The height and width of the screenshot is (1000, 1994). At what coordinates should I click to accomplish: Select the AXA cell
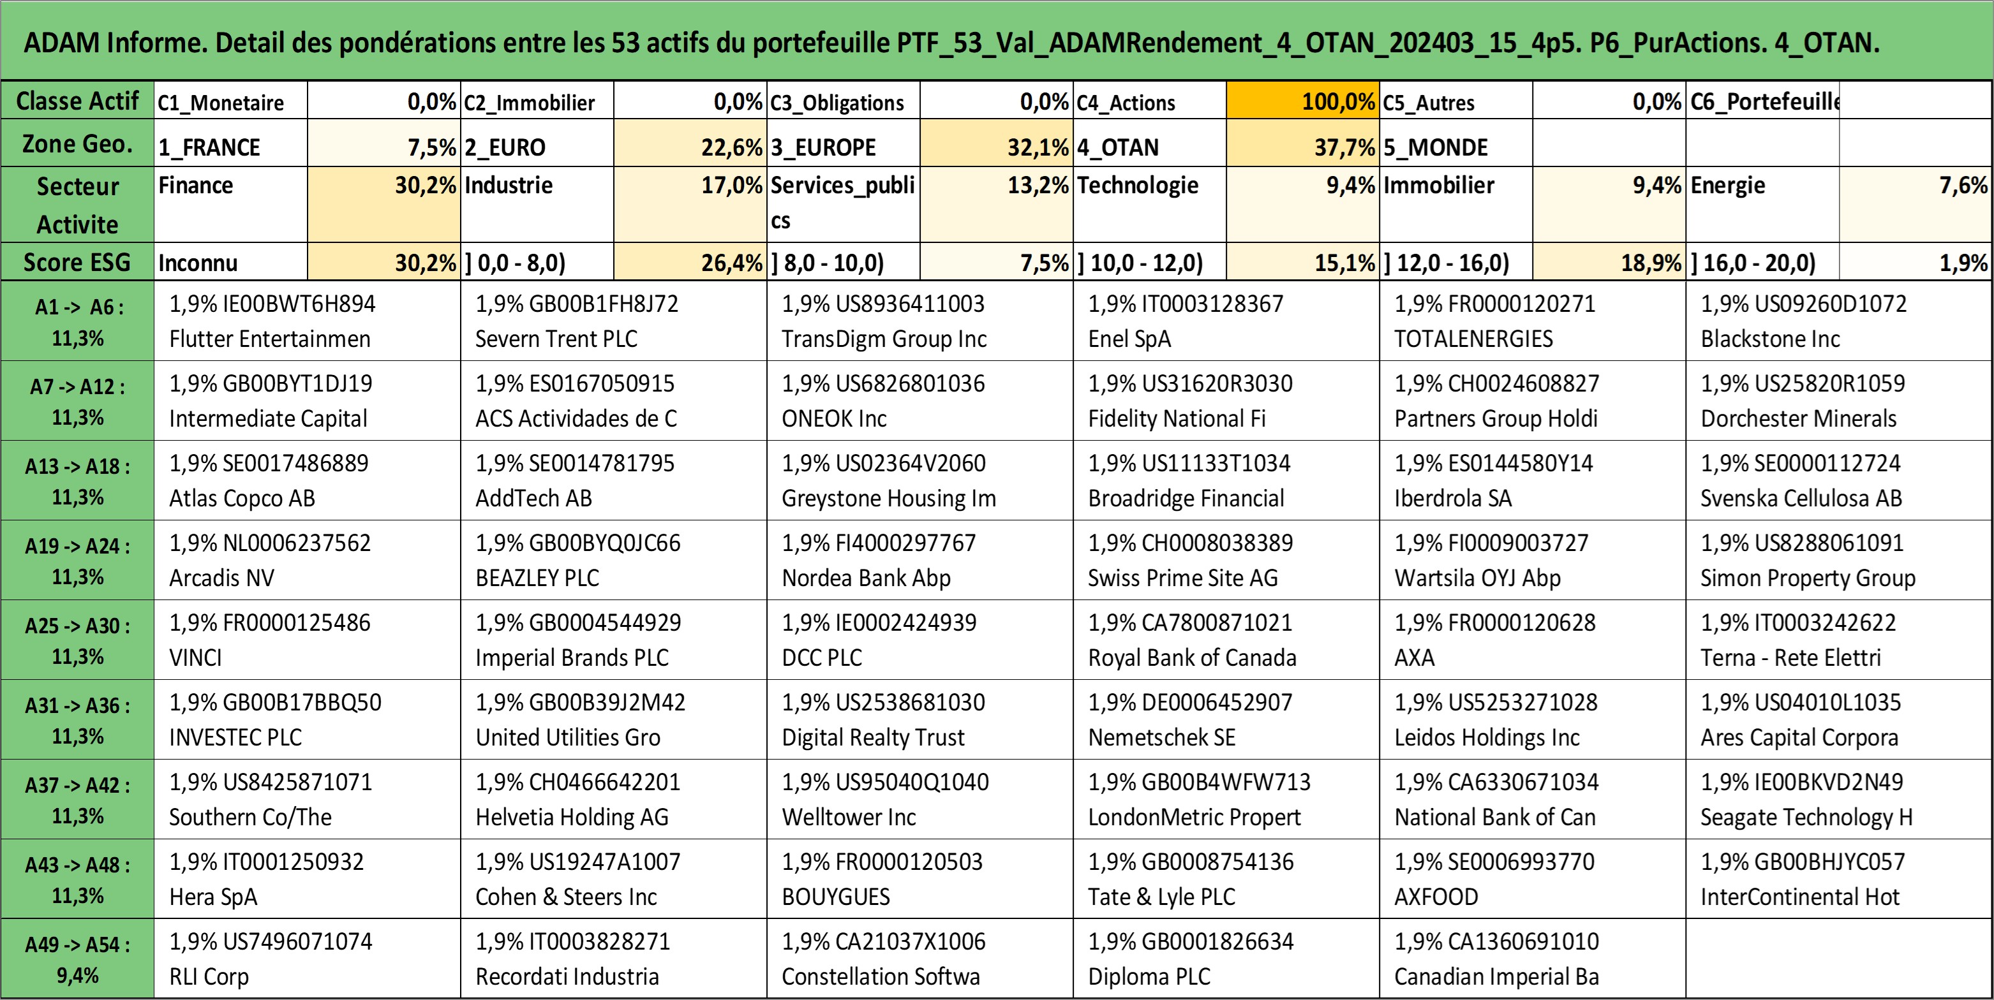[x=1533, y=640]
